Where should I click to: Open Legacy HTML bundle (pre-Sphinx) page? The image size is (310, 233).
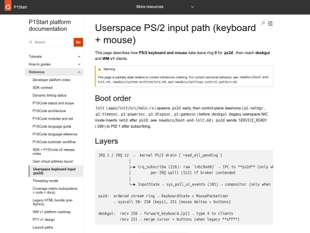click(x=53, y=202)
